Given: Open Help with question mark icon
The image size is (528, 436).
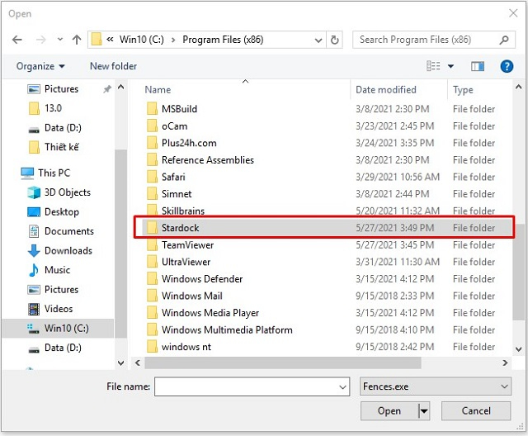Looking at the screenshot, I should (507, 66).
